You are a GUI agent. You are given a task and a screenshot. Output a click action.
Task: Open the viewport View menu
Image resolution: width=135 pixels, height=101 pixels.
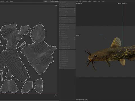click(x=80, y=1)
